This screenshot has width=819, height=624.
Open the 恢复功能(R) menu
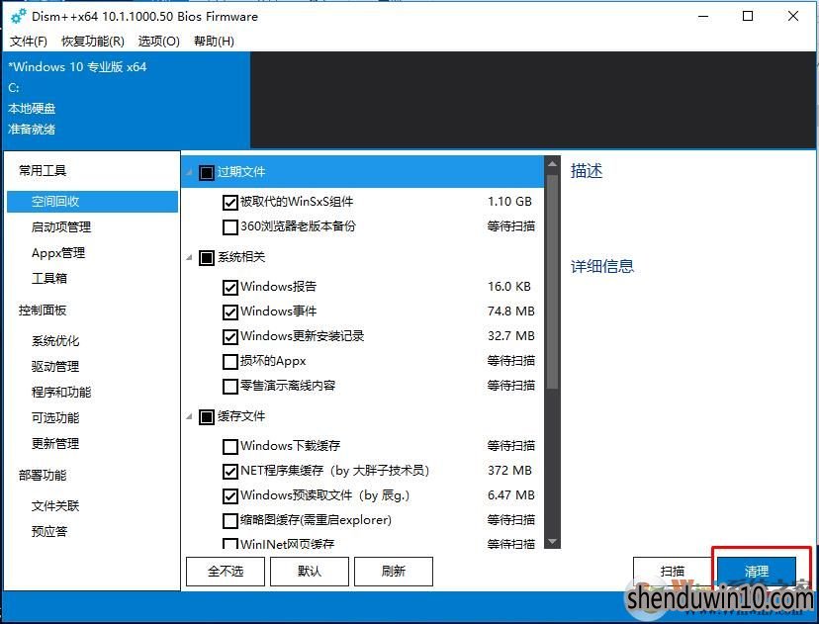(92, 42)
